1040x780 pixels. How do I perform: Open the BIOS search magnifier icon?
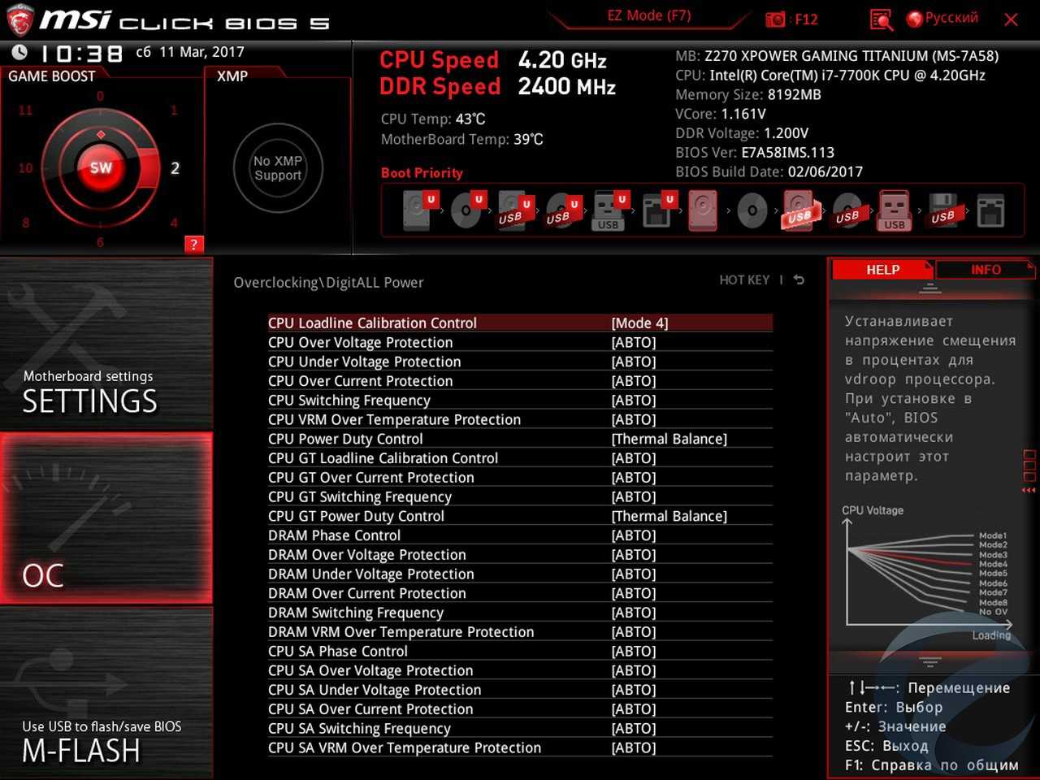click(x=881, y=19)
